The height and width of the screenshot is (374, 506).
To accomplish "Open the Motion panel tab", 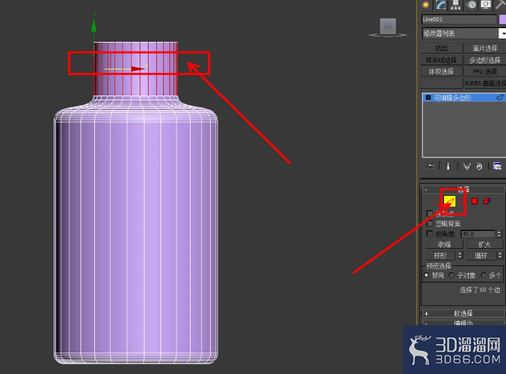I will (x=472, y=5).
